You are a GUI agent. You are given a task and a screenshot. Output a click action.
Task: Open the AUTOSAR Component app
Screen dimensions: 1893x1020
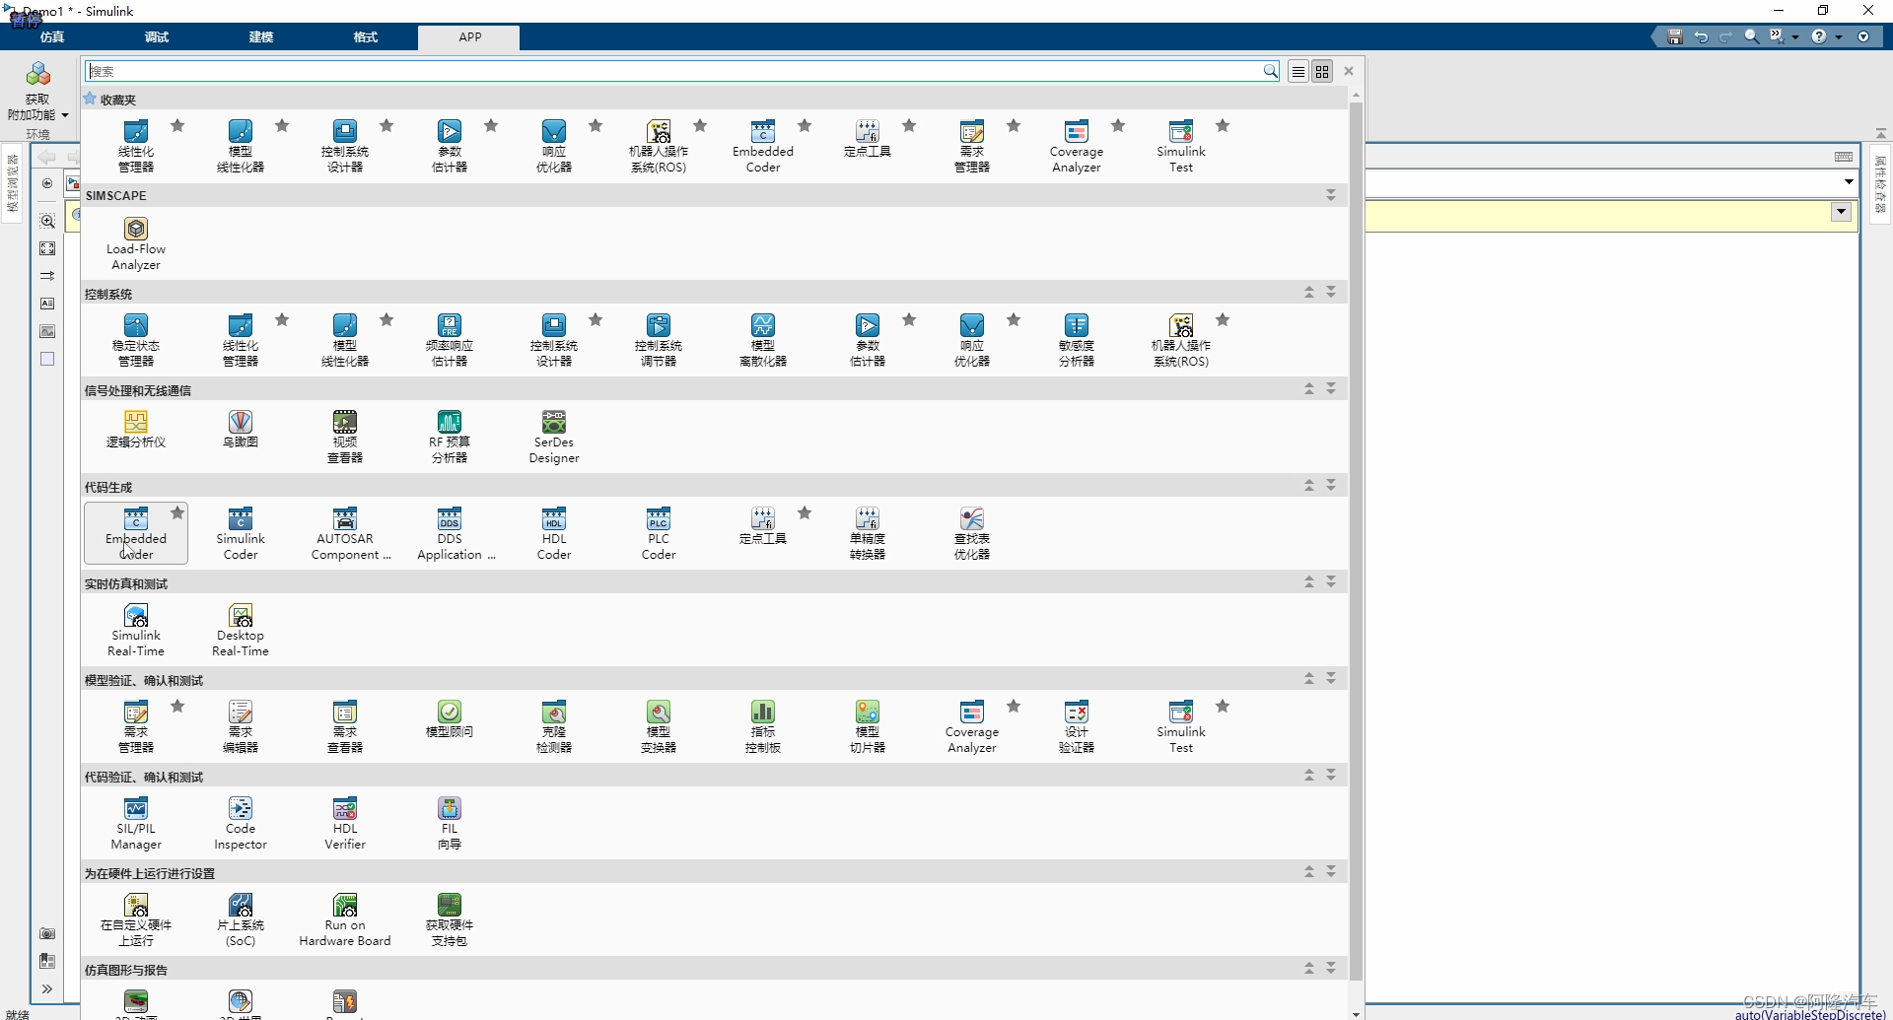344,532
